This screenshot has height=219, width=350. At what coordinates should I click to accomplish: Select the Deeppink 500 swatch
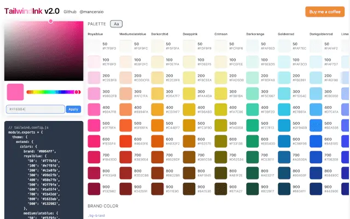click(189, 125)
